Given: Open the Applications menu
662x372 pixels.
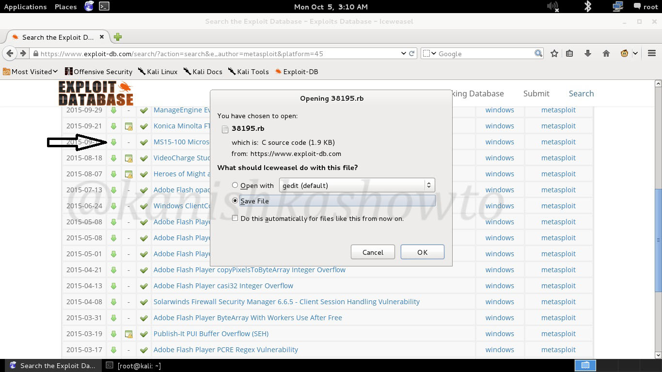Looking at the screenshot, I should [x=25, y=6].
